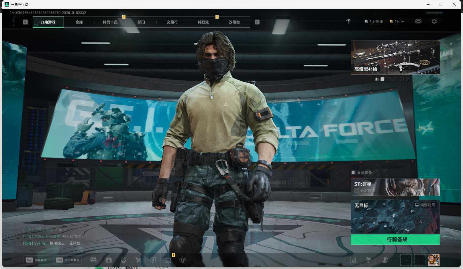Image resolution: width=463 pixels, height=269 pixels.
Task: Select the highlighted banner page indicator
Action: tap(382, 79)
